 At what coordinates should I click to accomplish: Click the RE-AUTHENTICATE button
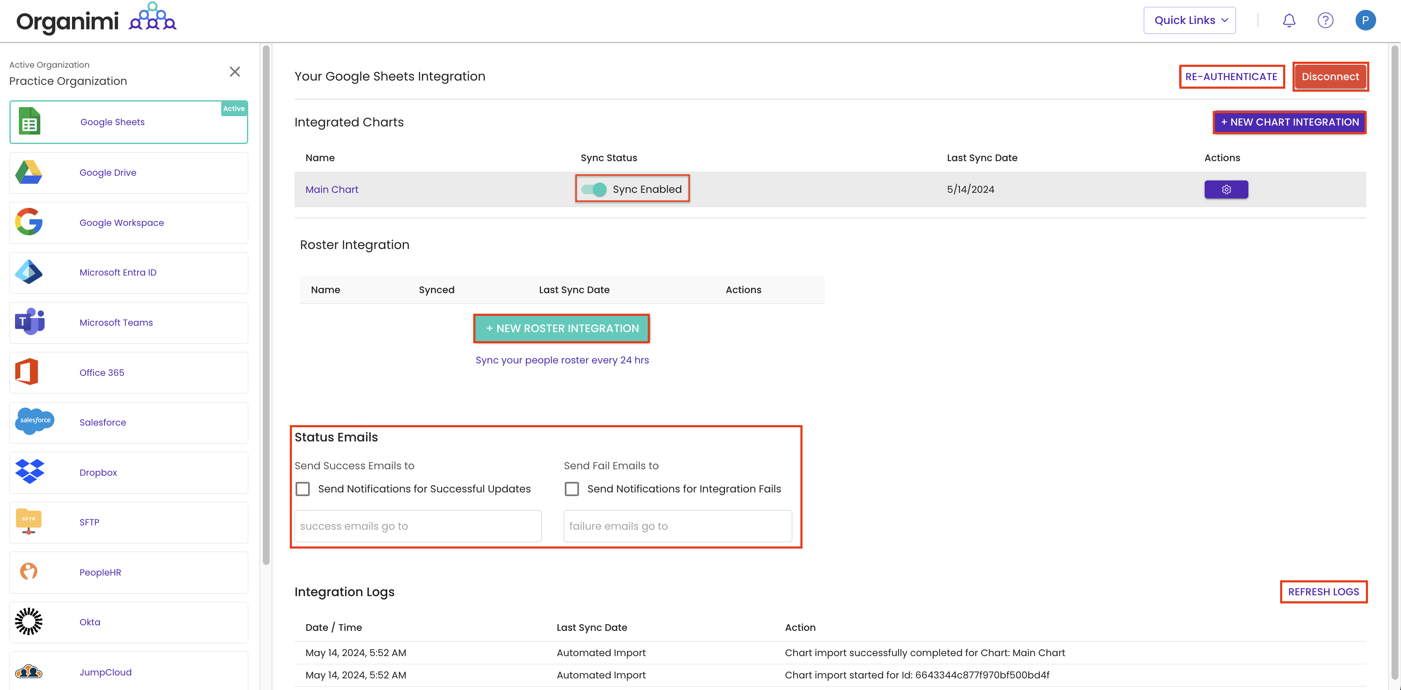tap(1231, 76)
